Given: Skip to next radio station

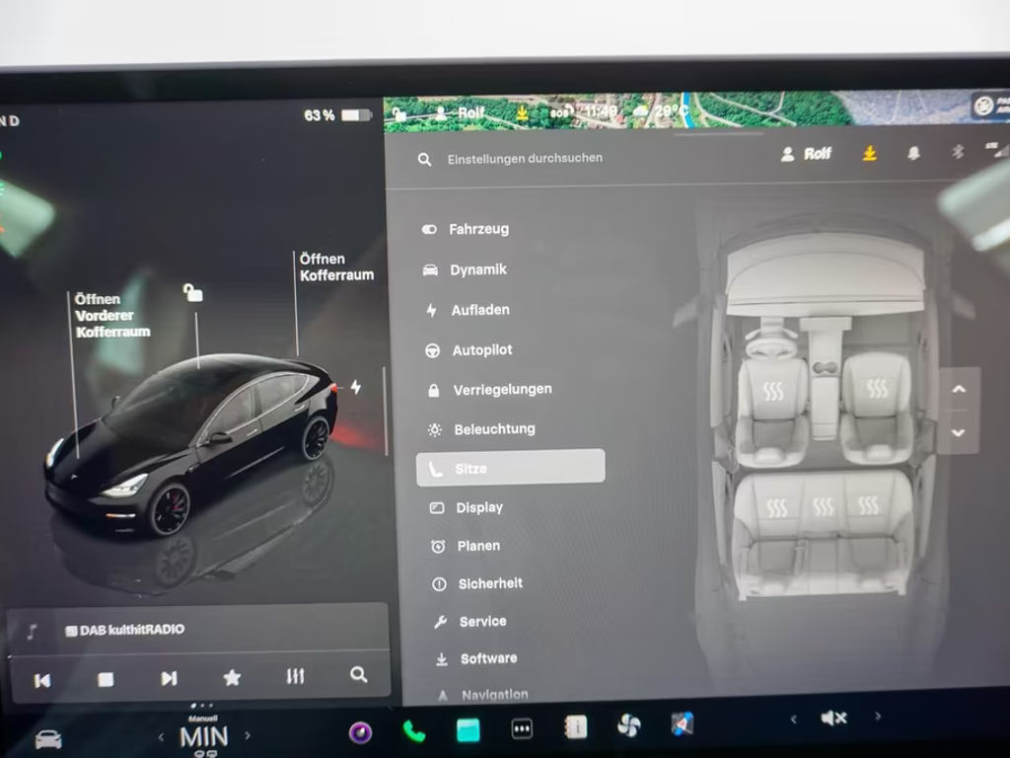Looking at the screenshot, I should coord(169,678).
